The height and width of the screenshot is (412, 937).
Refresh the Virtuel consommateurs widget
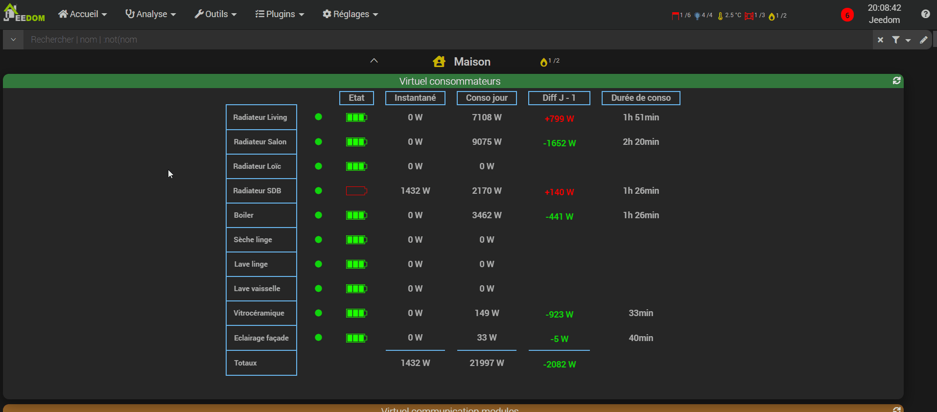(x=896, y=81)
